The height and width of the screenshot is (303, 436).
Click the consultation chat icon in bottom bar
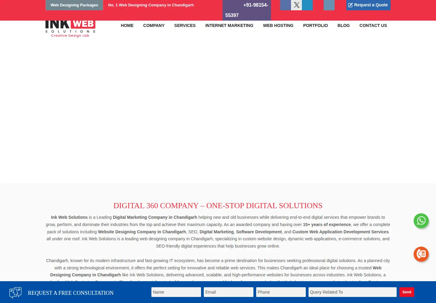pos(15,293)
